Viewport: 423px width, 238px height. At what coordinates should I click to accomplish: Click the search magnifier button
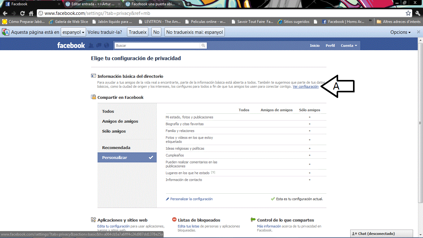[203, 46]
